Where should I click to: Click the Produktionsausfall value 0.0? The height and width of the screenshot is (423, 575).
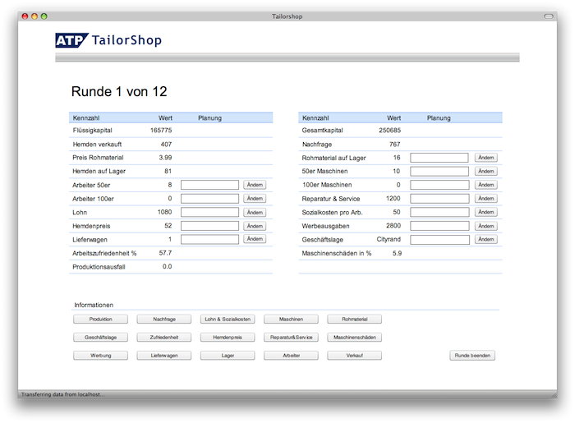[168, 266]
